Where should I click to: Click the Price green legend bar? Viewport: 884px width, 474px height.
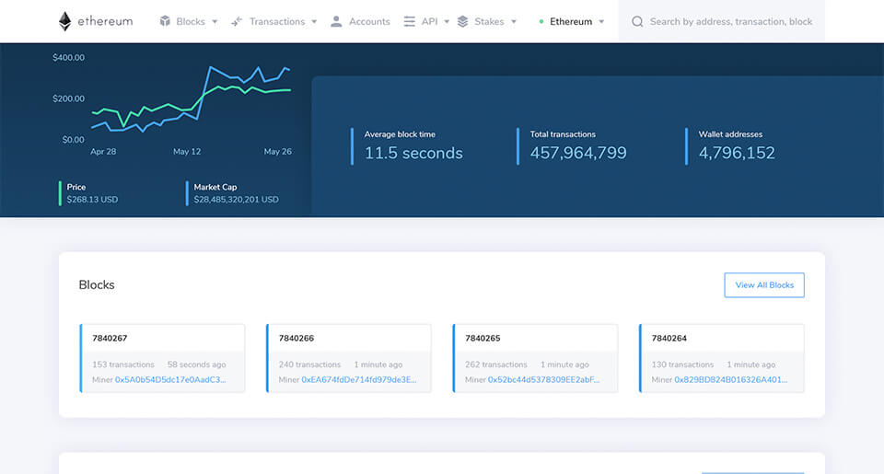[61, 193]
